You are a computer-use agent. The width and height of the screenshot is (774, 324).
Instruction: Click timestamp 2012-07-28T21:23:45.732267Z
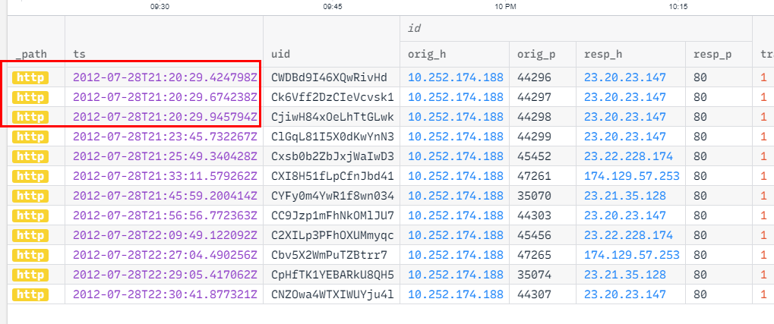pyautogui.click(x=166, y=137)
